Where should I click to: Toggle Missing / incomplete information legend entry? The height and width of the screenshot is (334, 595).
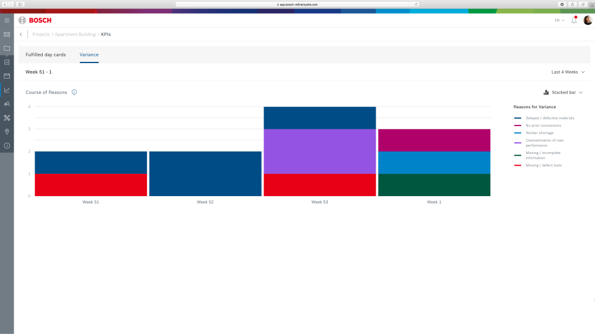point(537,155)
